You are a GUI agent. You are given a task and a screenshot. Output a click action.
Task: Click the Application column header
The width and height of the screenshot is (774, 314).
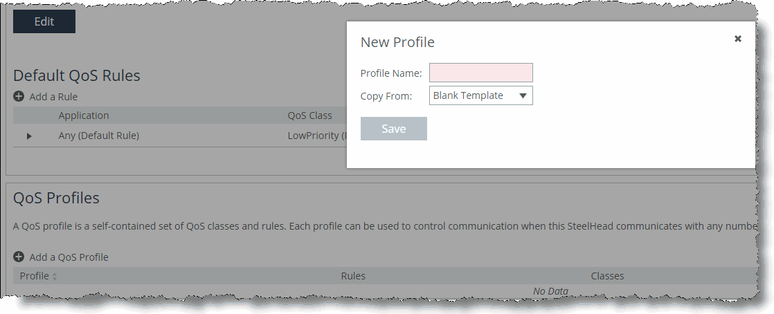coord(83,116)
